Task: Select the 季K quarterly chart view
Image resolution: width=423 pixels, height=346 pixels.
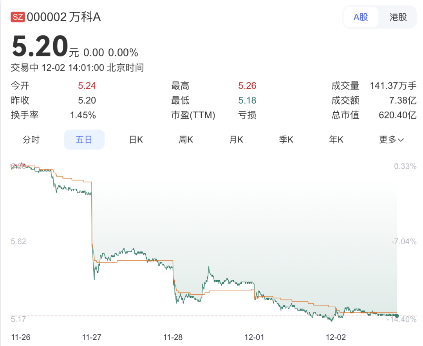Action: click(286, 140)
